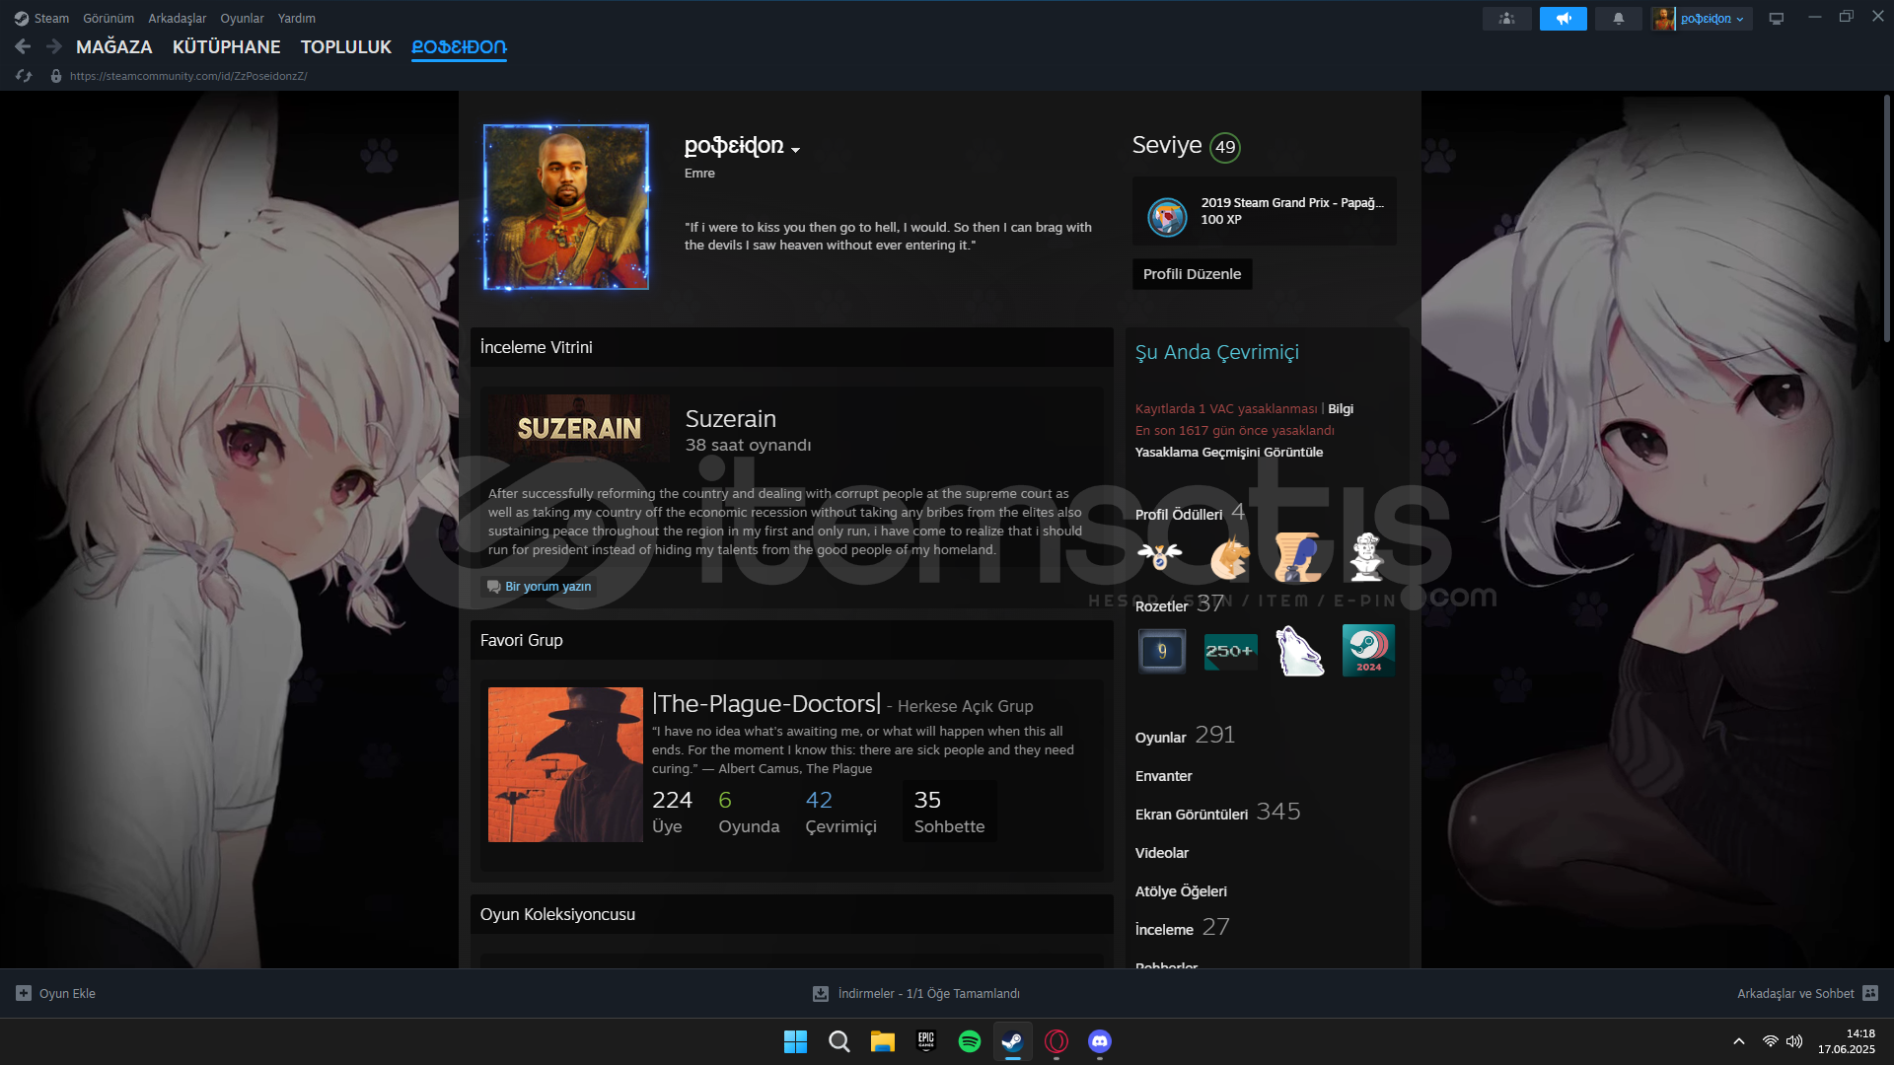Open the Windows Start menu
Screen dimensions: 1894x1065
pyautogui.click(x=795, y=1041)
